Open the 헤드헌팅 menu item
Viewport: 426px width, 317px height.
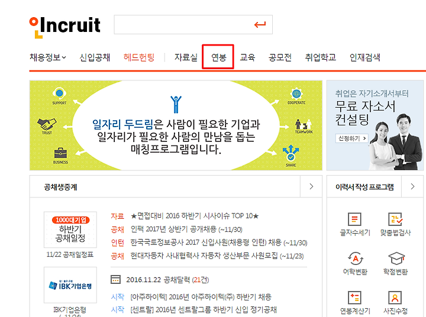139,57
